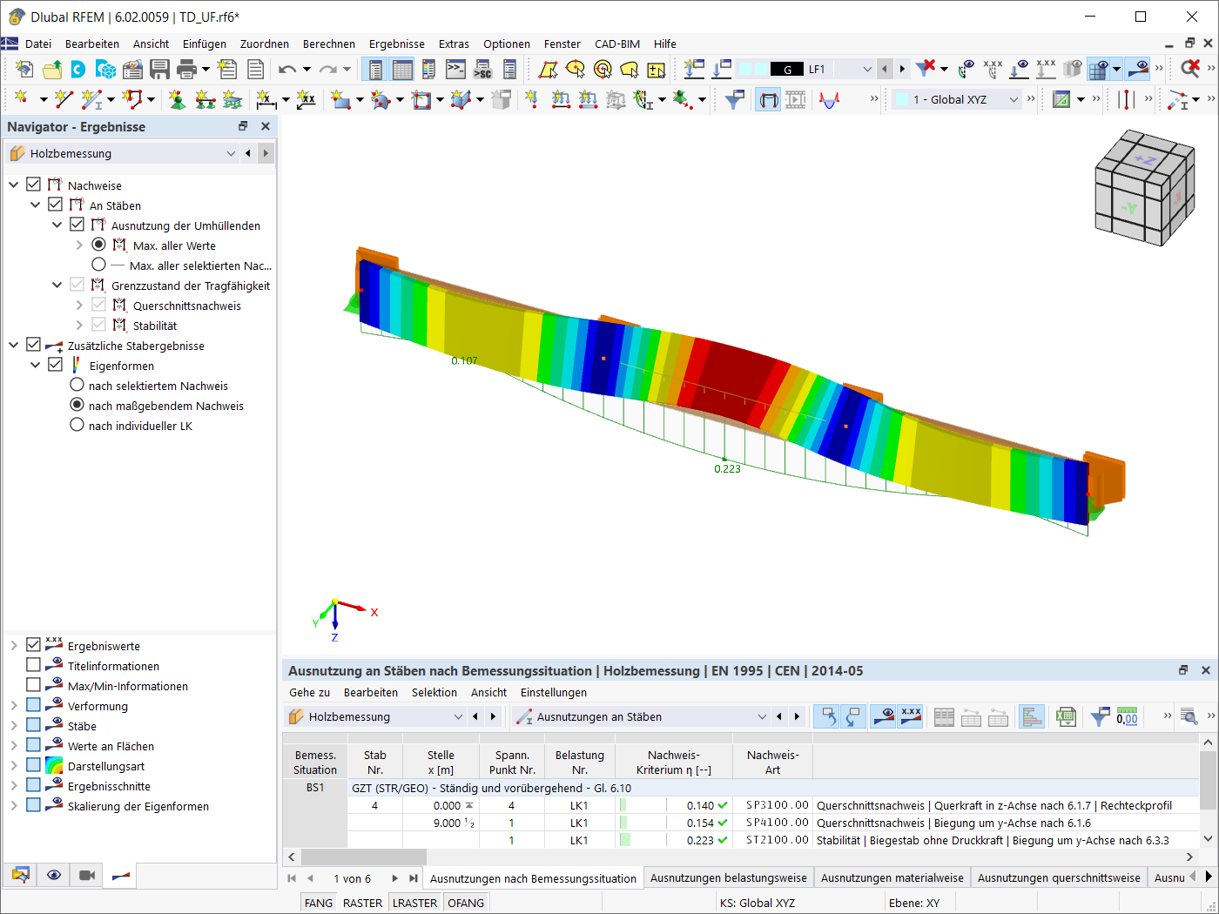Select the nach selektiertem Nachweis radio button
The width and height of the screenshot is (1219, 914).
coord(77,385)
